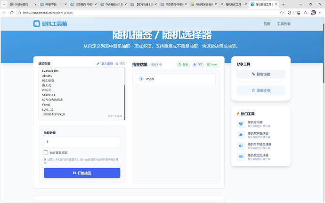Open a new browser tab with plus
Screen dimensions: 325x203
tap(284, 4)
